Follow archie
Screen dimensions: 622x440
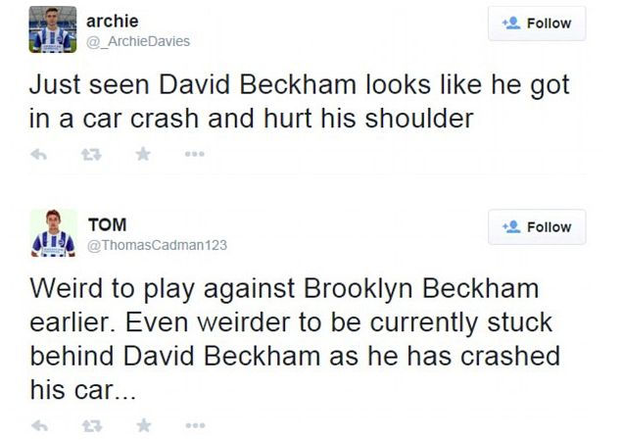click(537, 24)
